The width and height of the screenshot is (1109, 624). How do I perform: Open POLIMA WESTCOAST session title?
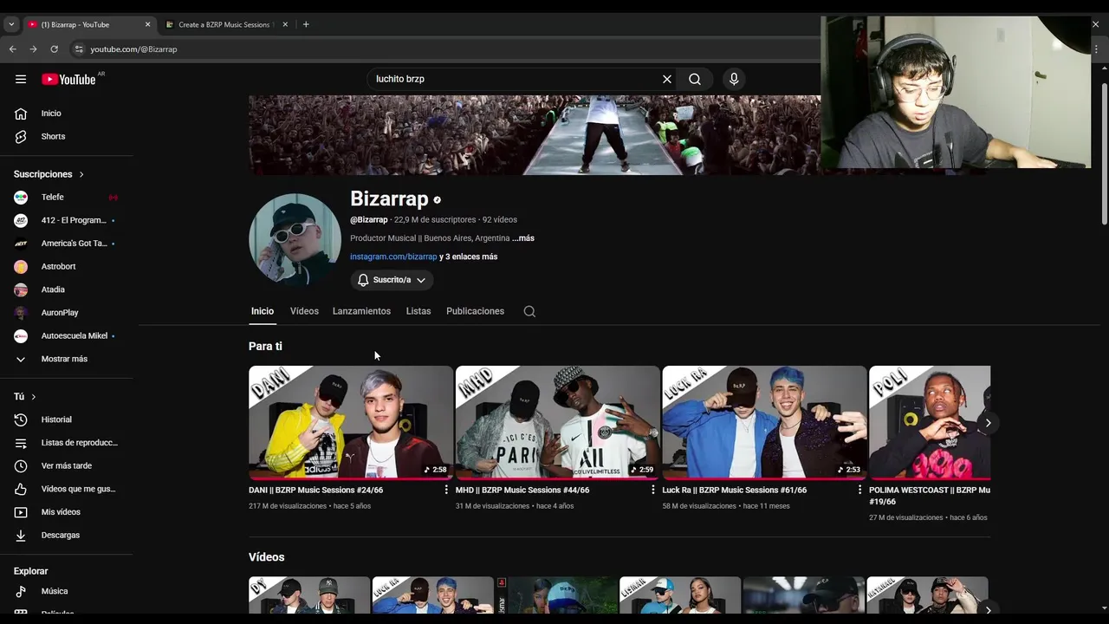point(930,496)
